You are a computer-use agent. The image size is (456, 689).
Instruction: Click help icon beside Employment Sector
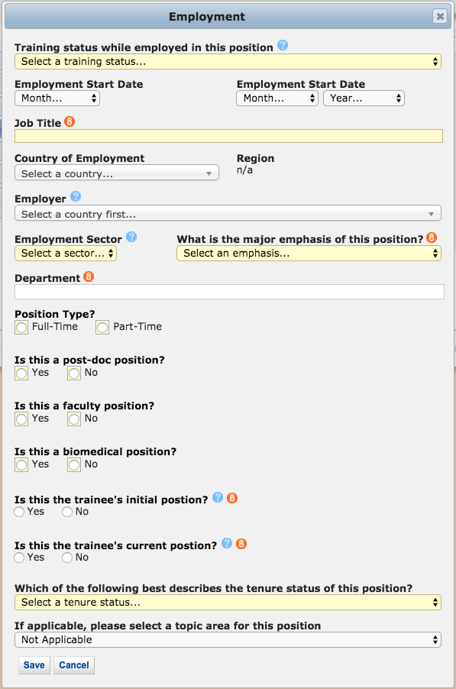coord(131,238)
